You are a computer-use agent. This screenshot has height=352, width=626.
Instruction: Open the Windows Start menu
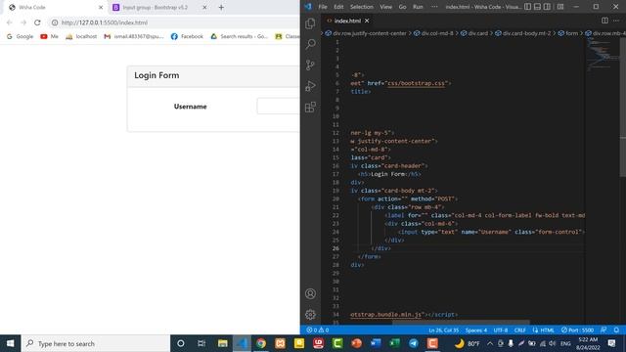click(10, 343)
